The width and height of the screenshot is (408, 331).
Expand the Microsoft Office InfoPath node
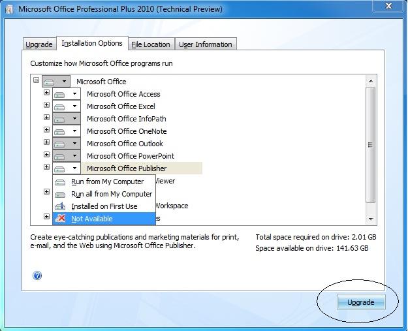[x=46, y=118]
